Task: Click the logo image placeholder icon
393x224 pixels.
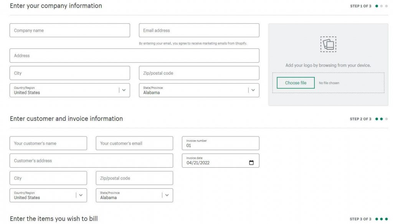Action: click(x=328, y=44)
